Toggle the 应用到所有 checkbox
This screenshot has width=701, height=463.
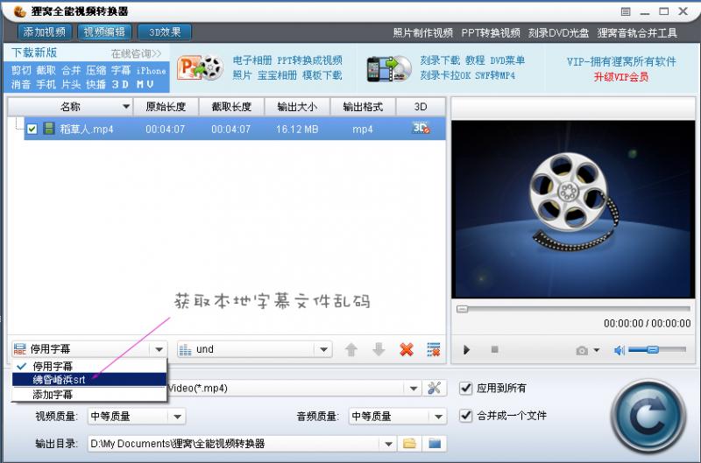[466, 388]
